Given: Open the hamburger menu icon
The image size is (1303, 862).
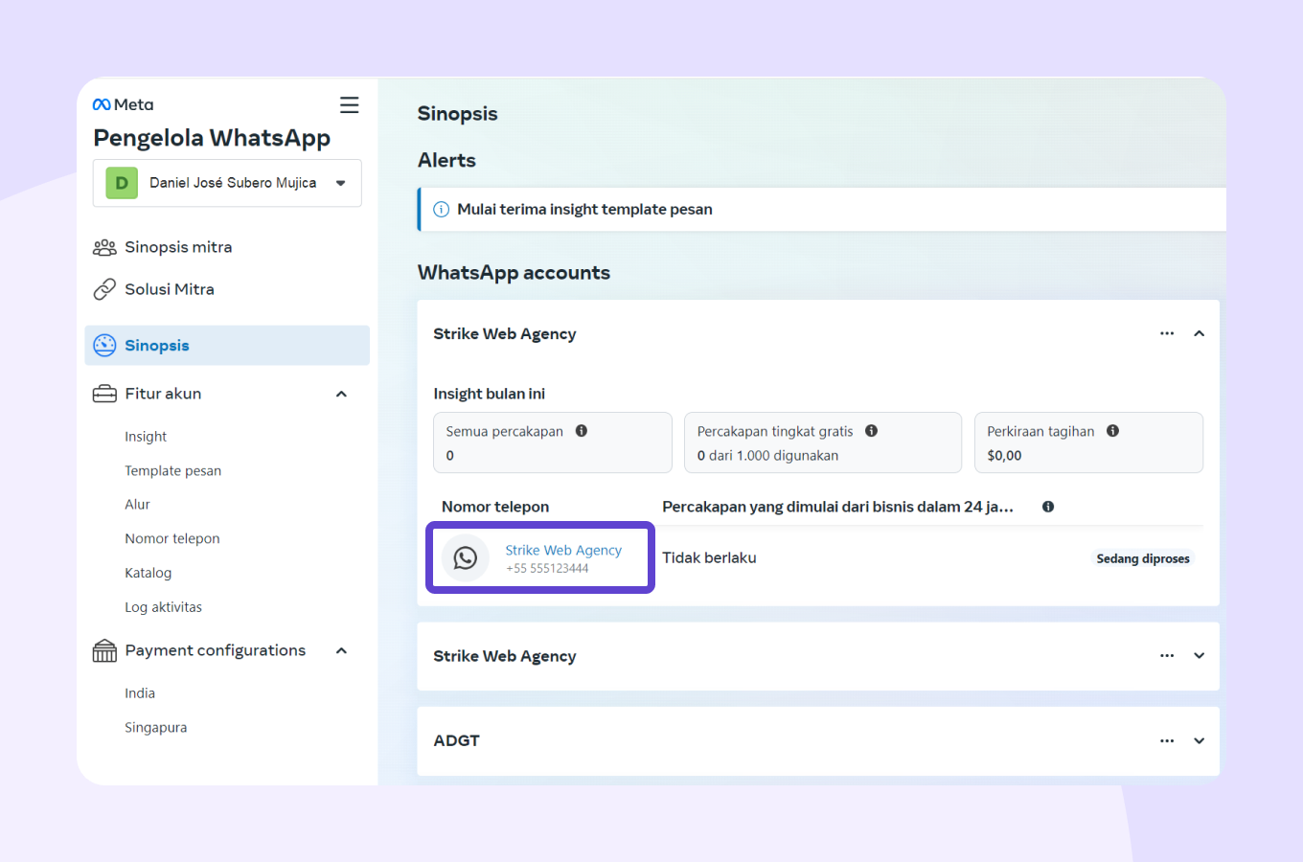Looking at the screenshot, I should 350,104.
